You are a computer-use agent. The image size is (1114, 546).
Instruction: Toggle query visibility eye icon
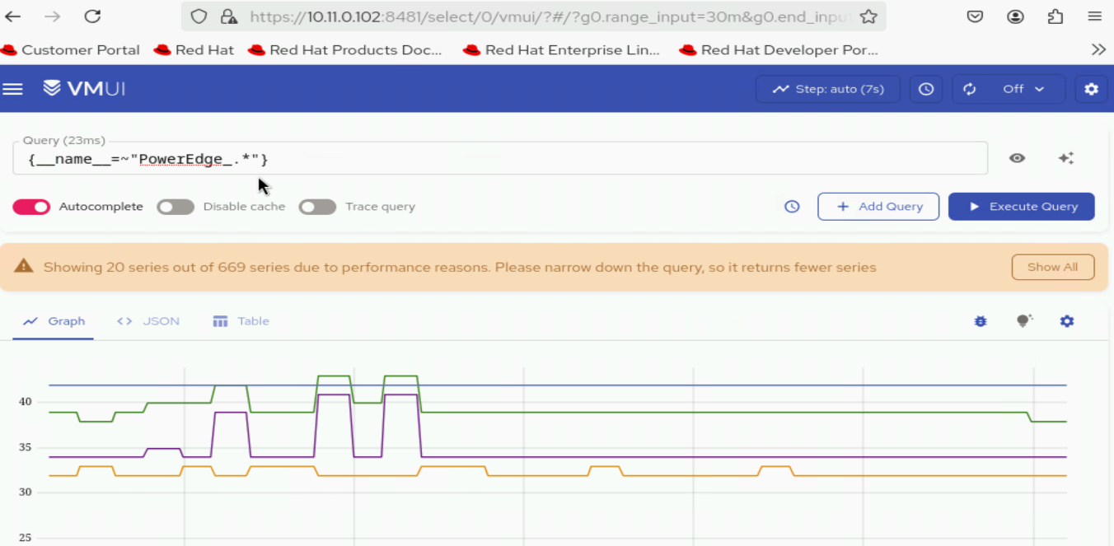click(x=1017, y=158)
